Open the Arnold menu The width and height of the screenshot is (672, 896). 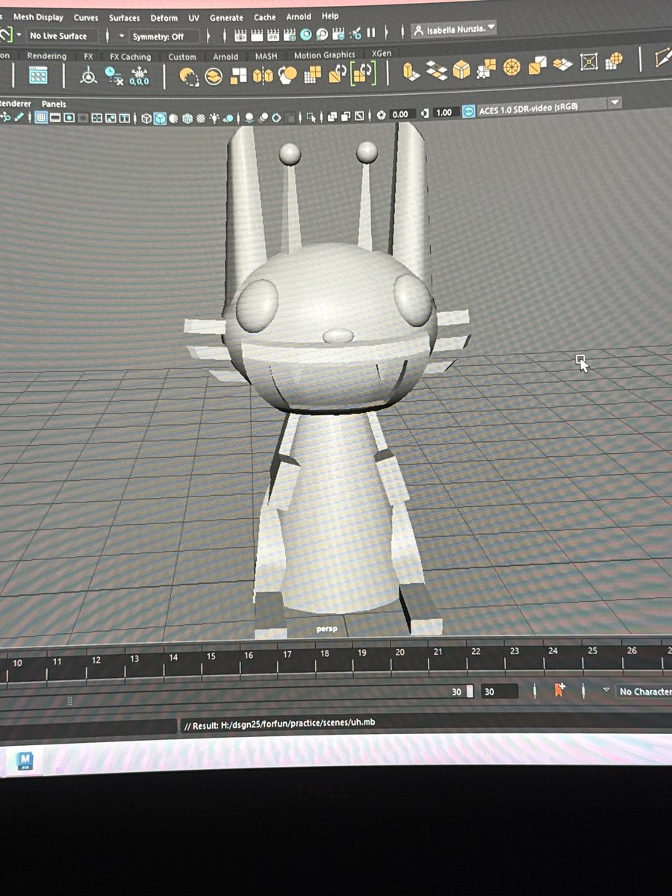299,16
